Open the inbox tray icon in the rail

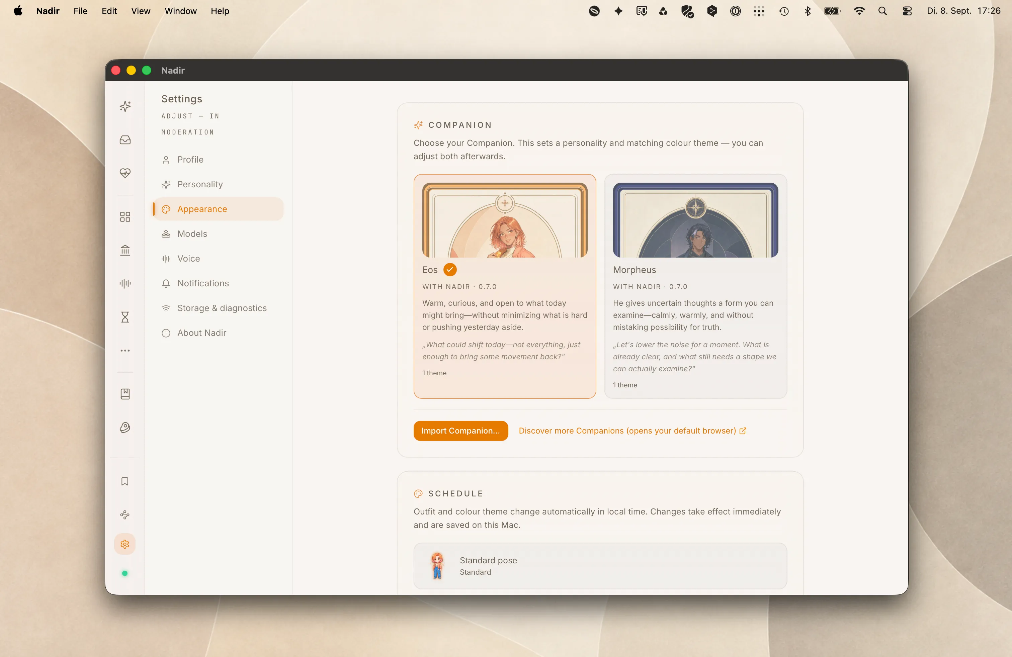pos(125,140)
